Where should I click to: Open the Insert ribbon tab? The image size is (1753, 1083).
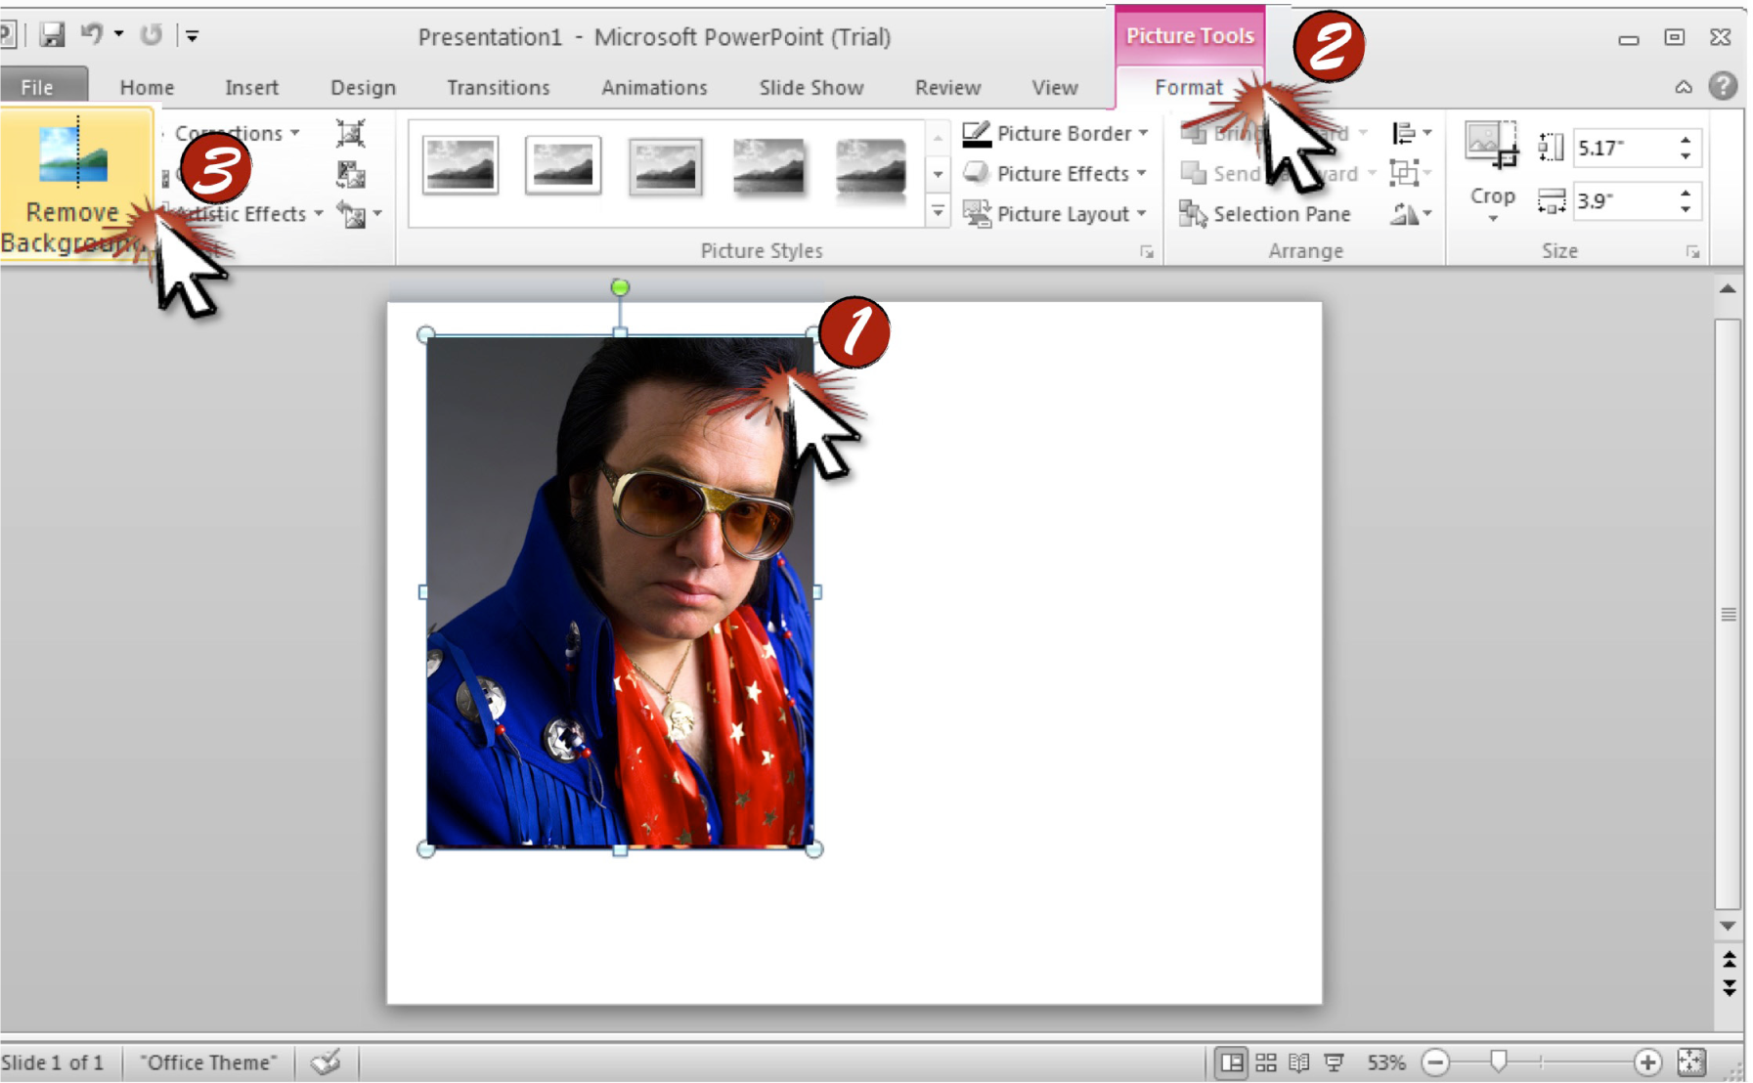coord(251,87)
